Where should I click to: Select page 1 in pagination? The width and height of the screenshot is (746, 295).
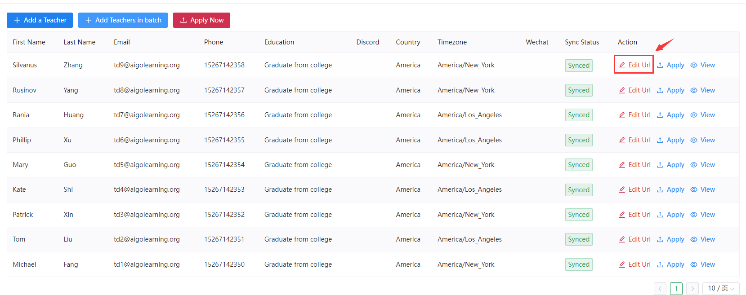[676, 288]
